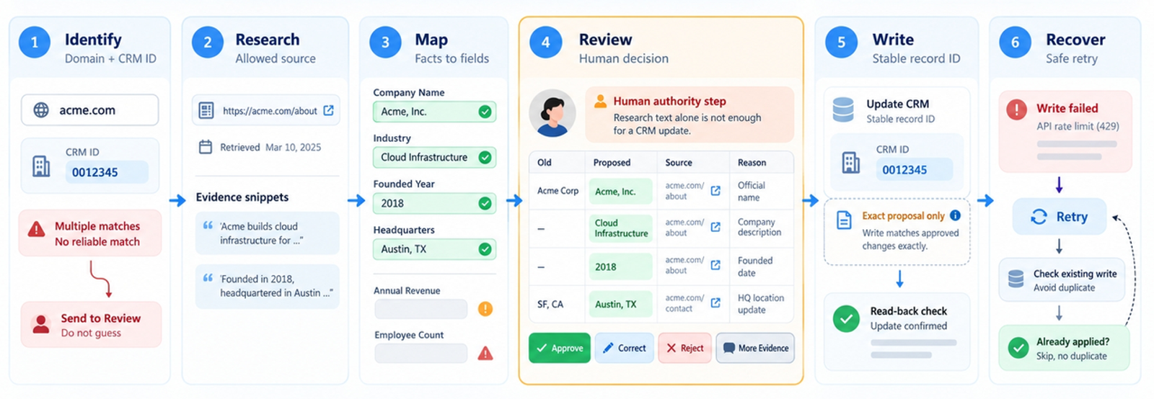This screenshot has width=1154, height=399.
Task: Open the https://acme.com/about source link
Action: (x=270, y=111)
